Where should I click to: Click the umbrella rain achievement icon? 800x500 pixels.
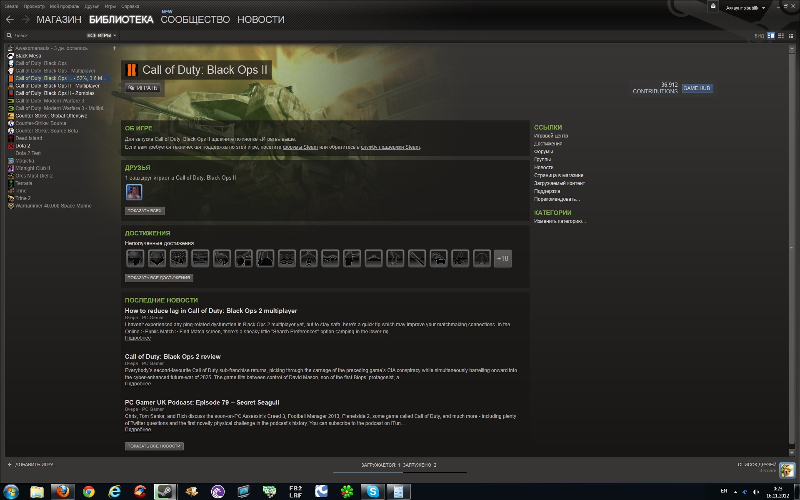(178, 258)
